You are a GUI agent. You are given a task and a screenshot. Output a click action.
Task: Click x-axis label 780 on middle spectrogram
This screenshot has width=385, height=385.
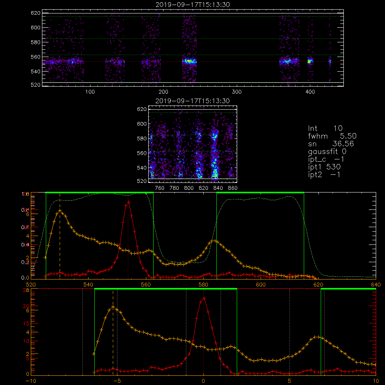[174, 188]
